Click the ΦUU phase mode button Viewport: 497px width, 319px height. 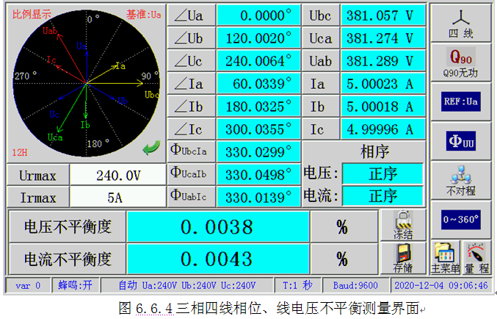pyautogui.click(x=460, y=141)
